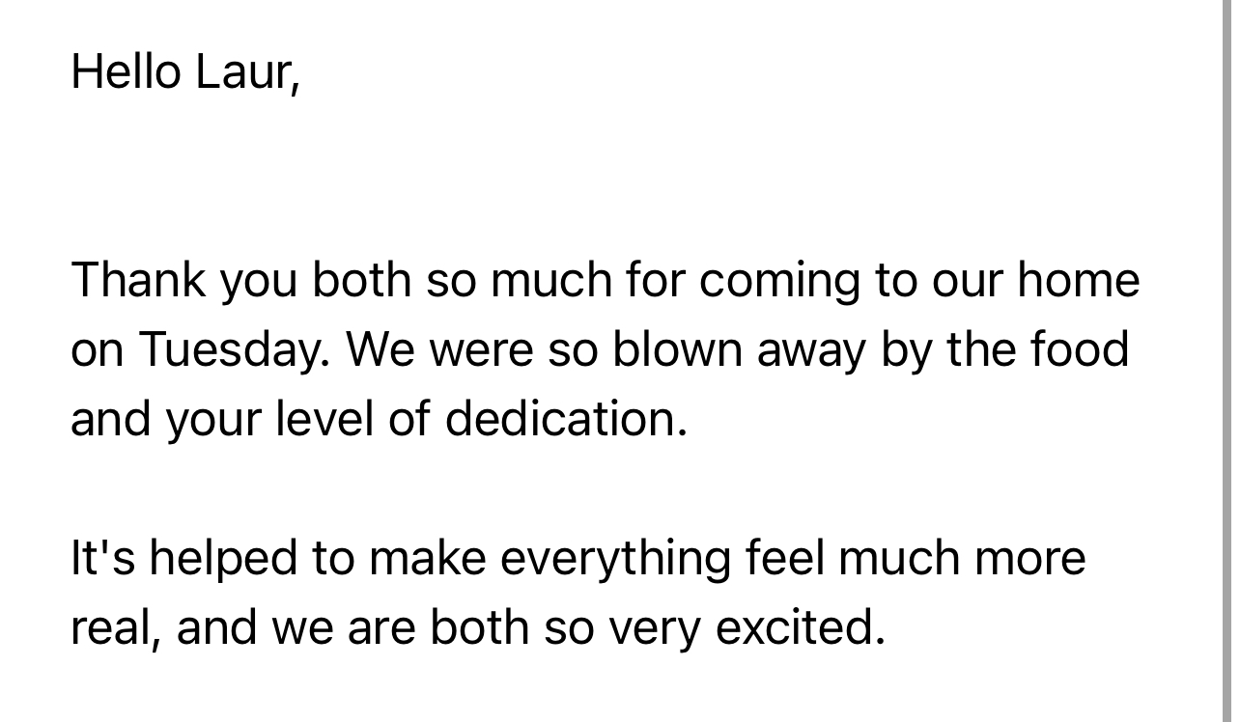Place cursor on the word 'blown'

[x=677, y=349]
